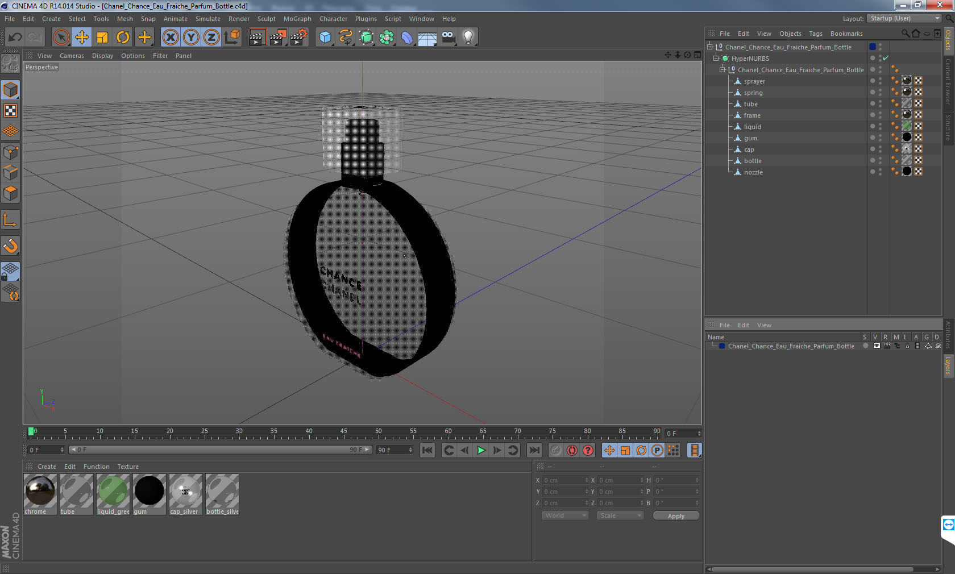The width and height of the screenshot is (955, 574).
Task: Toggle Z axis lock
Action: click(x=211, y=38)
